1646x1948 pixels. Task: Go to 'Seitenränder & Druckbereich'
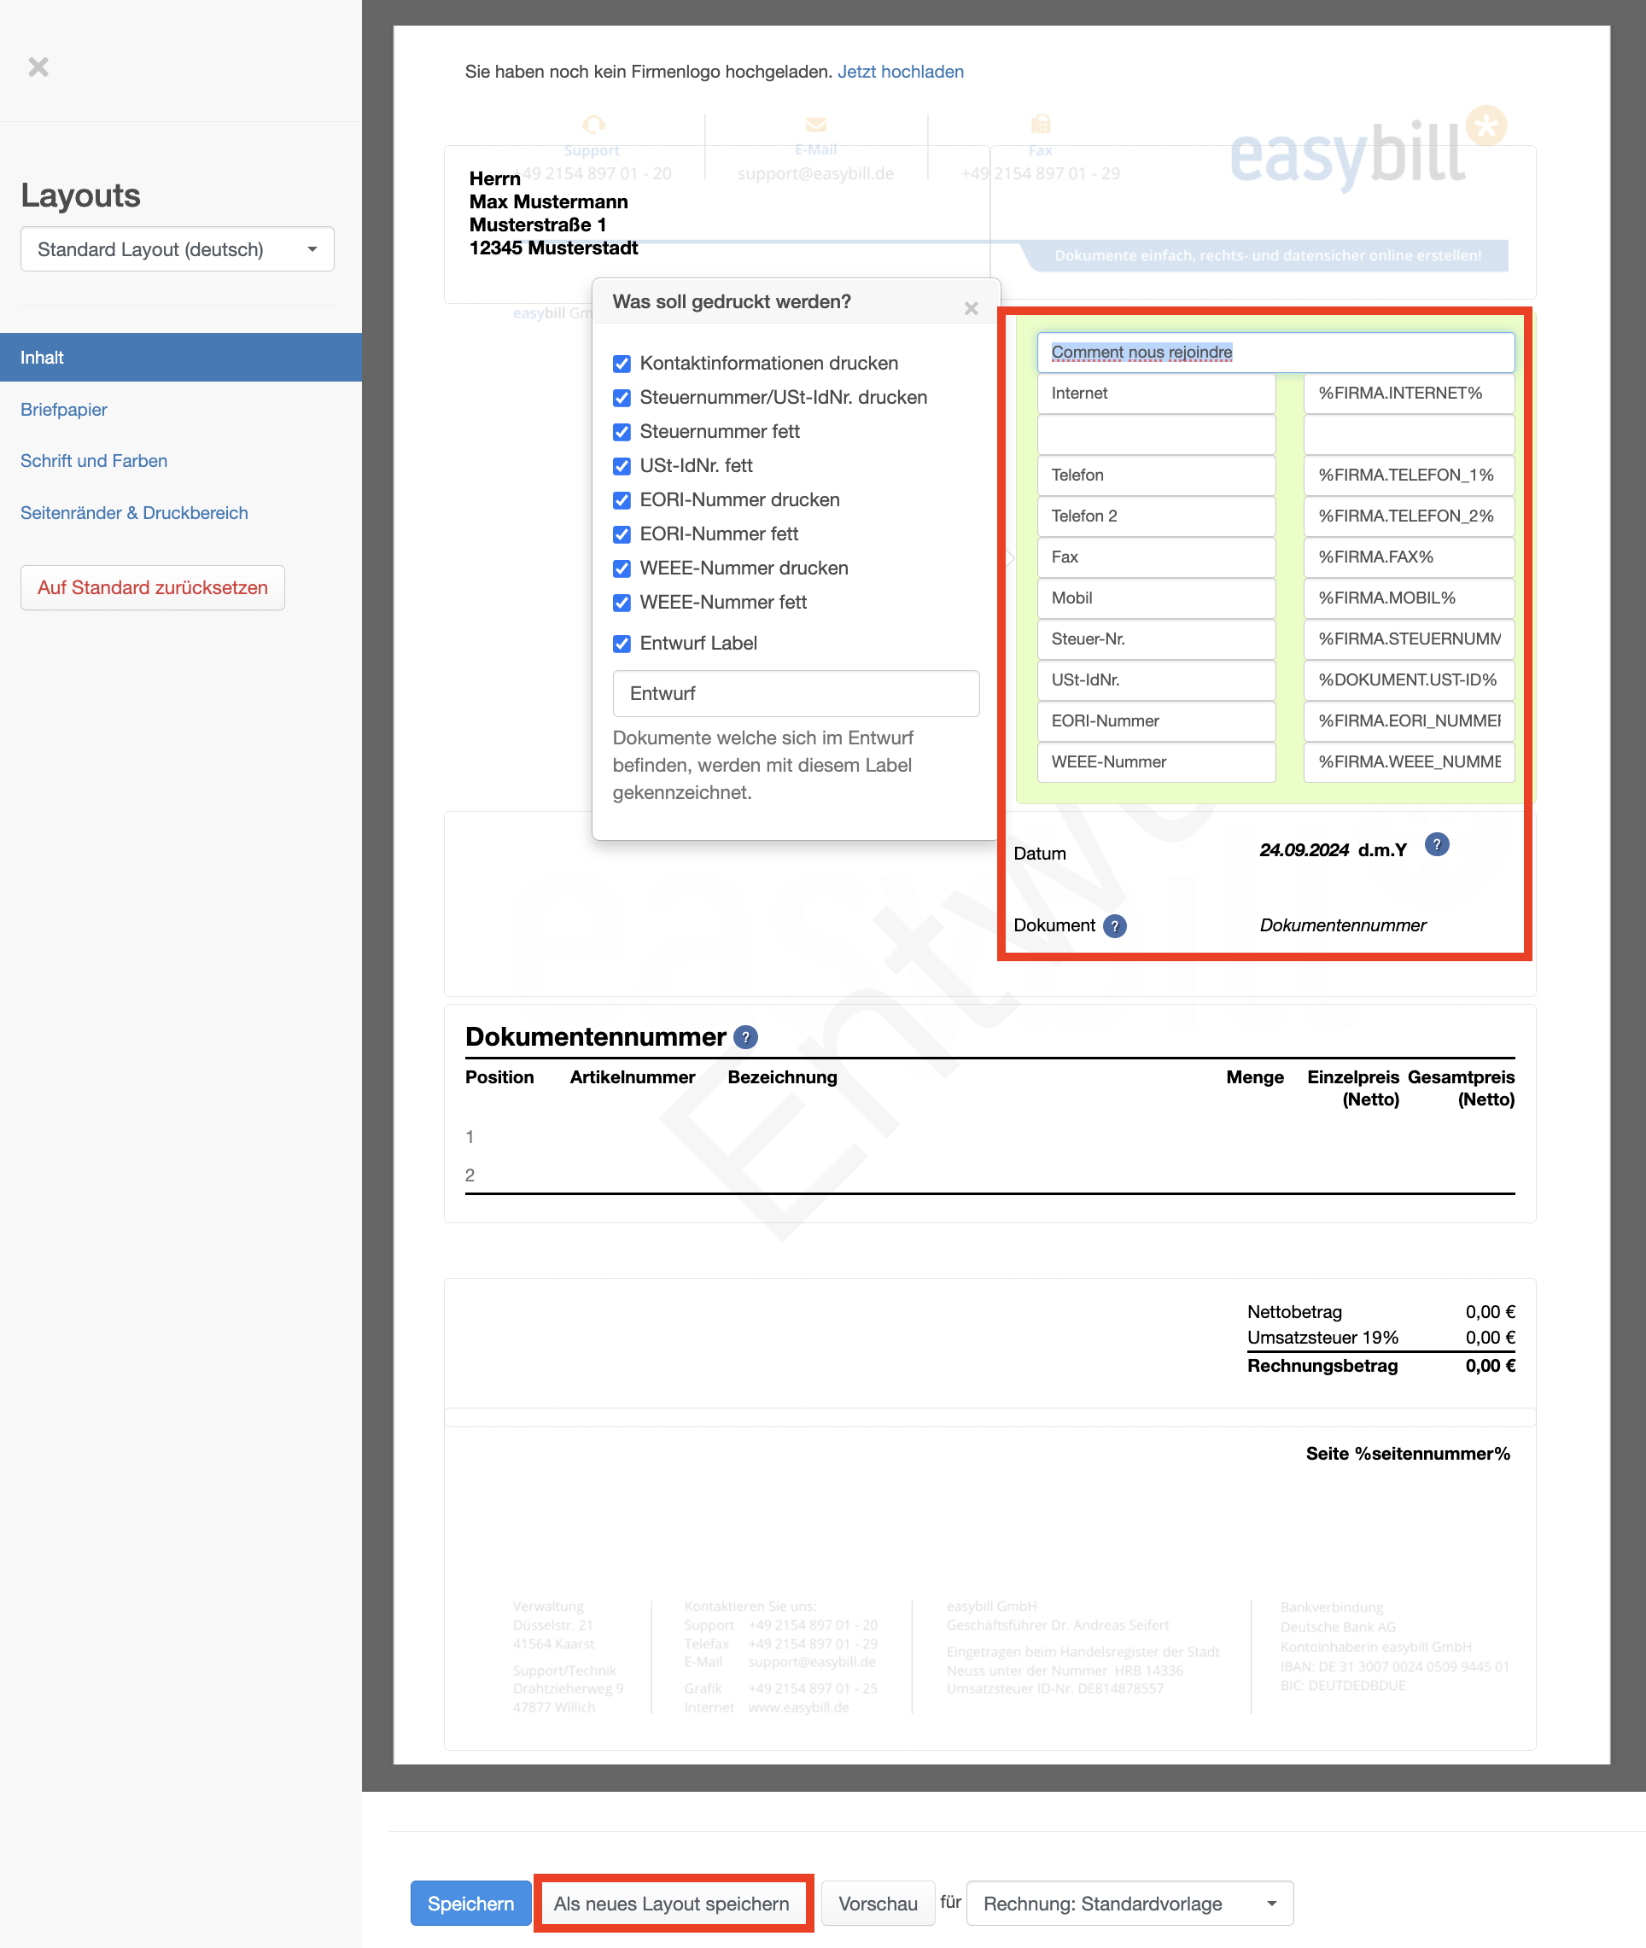[134, 513]
